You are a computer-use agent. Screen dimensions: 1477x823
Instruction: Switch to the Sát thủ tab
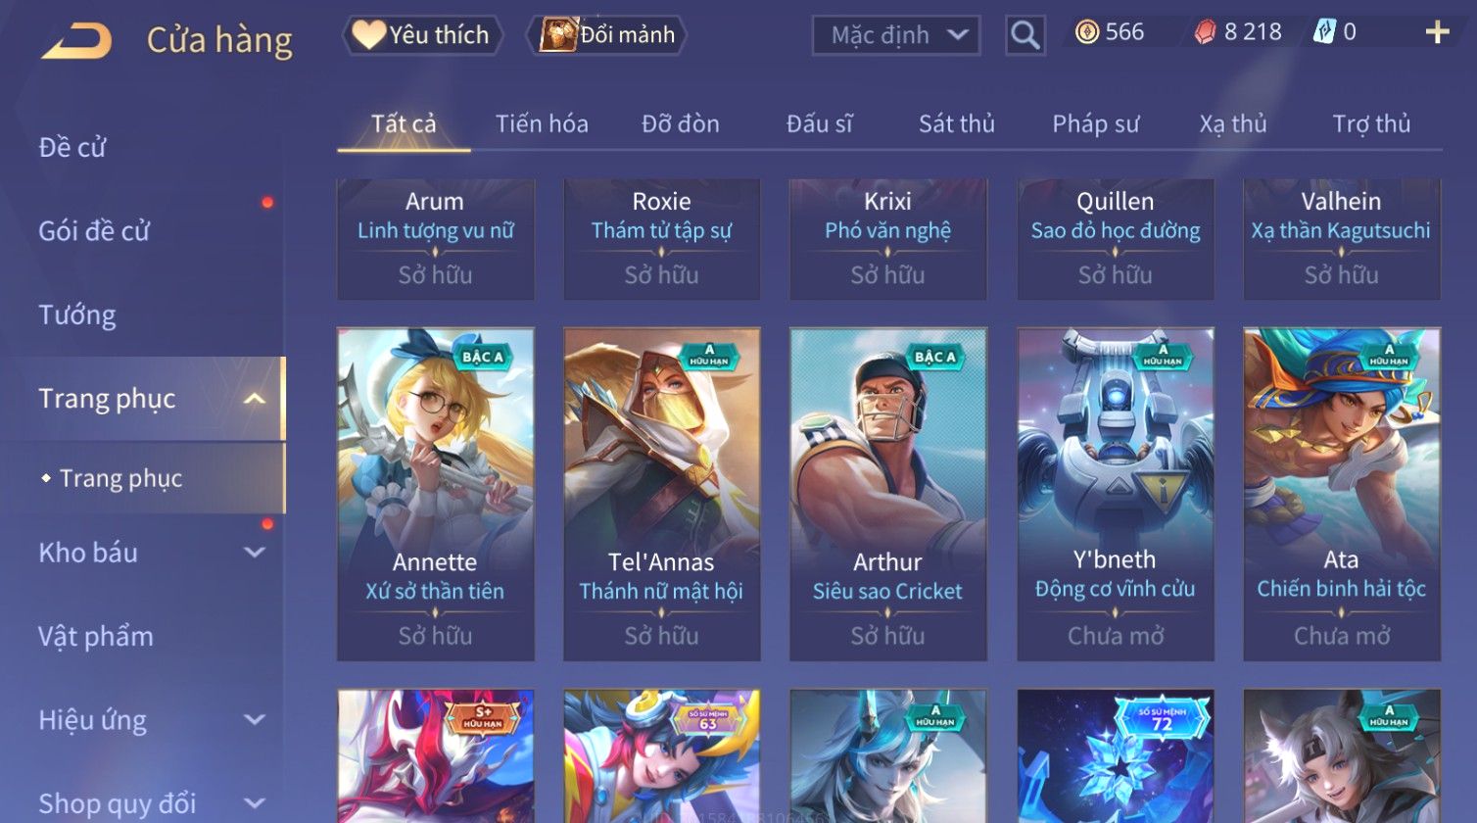pos(957,124)
